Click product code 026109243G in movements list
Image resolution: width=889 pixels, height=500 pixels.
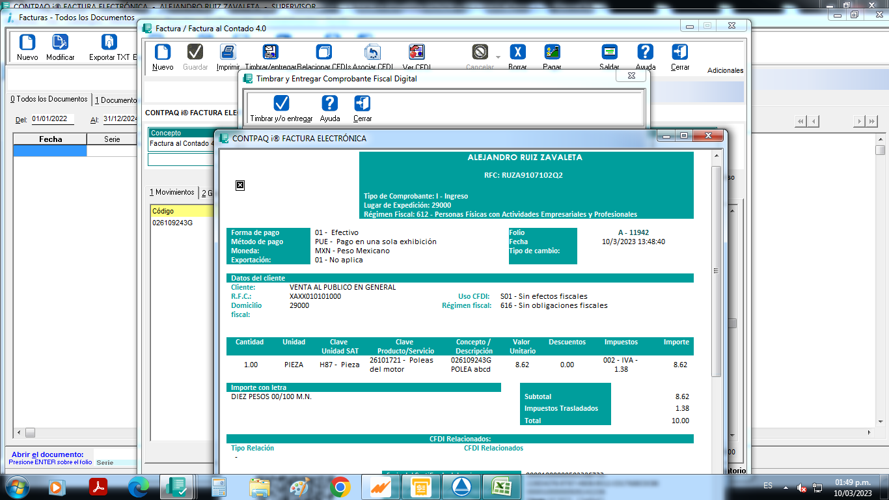(172, 223)
